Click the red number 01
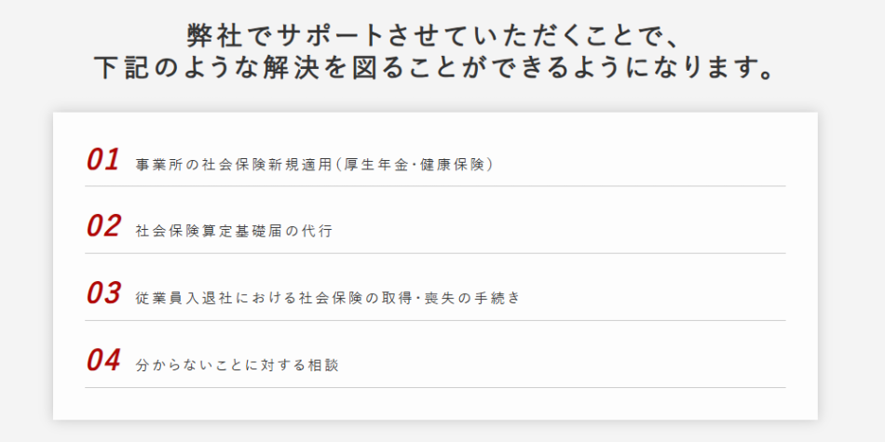The height and width of the screenshot is (442, 885). point(103,161)
